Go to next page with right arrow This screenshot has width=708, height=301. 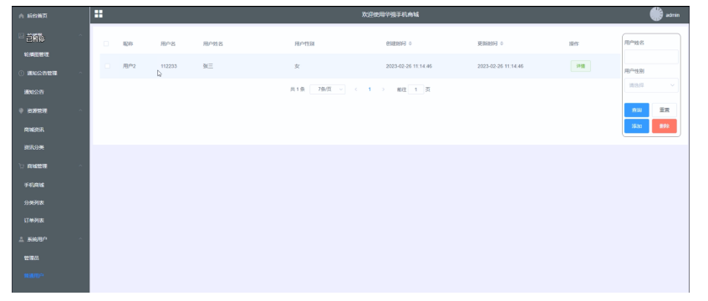[384, 89]
